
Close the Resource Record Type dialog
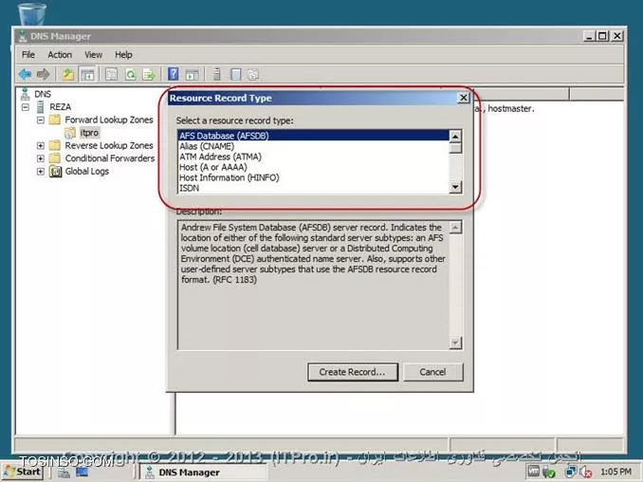point(463,98)
